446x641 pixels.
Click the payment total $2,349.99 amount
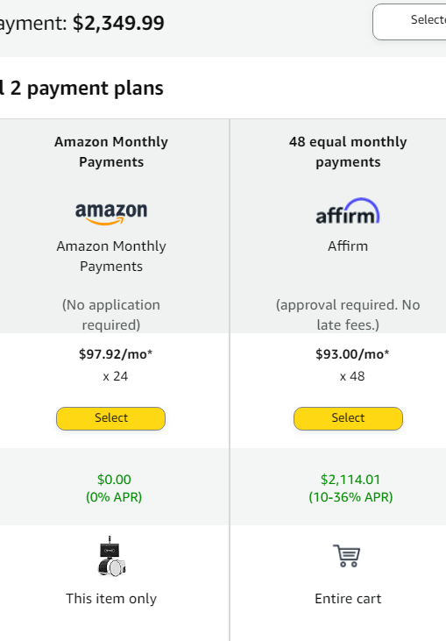pos(118,23)
